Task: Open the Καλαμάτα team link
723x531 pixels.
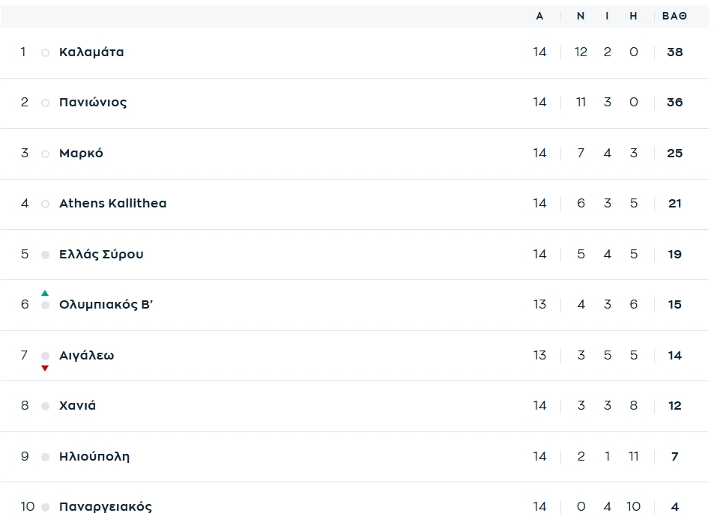Action: coord(91,52)
